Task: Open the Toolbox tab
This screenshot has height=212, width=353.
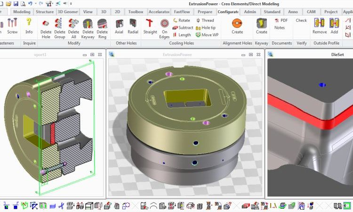Action: point(136,12)
